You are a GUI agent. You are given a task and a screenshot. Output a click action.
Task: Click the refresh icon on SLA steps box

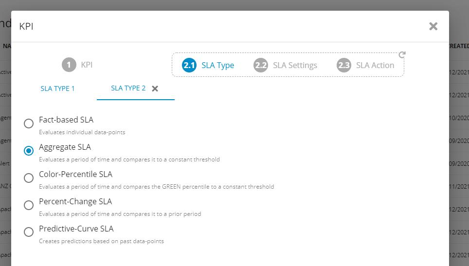pyautogui.click(x=402, y=55)
